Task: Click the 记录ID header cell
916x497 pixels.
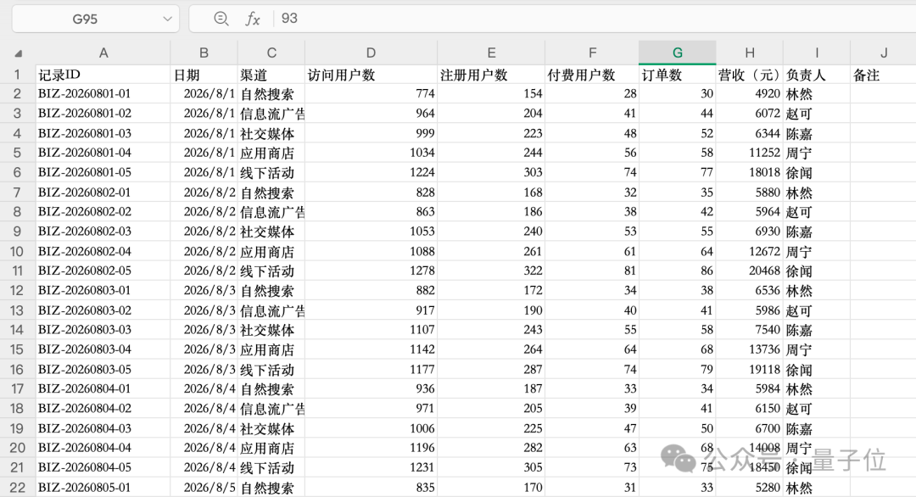Action: coord(103,75)
